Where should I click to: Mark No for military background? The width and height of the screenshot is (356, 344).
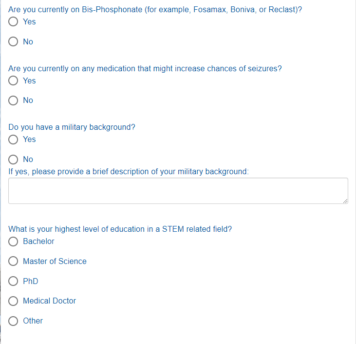[x=14, y=160]
